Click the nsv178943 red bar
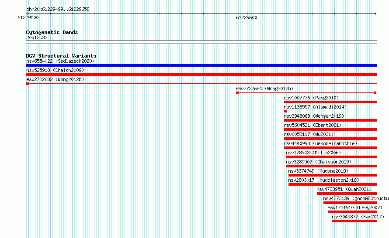The image size is (389, 238). pos(331,157)
